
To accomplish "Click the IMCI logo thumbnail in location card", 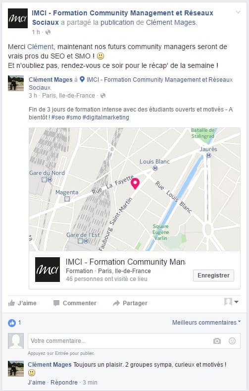I will 48,270.
